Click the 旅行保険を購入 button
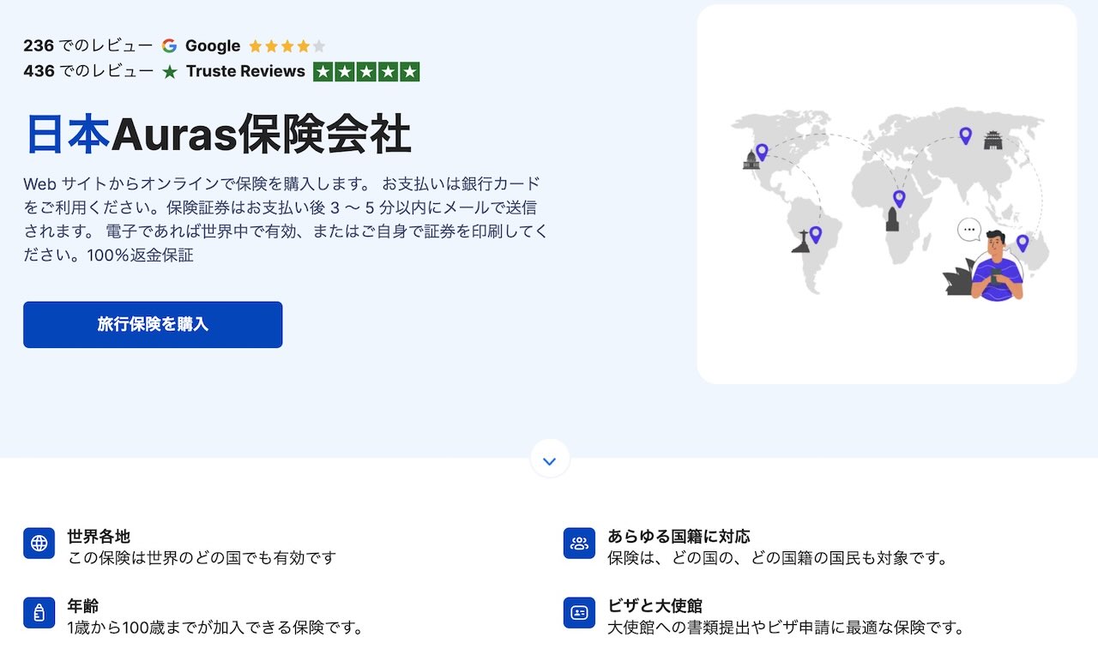Image resolution: width=1098 pixels, height=661 pixels. [x=153, y=324]
